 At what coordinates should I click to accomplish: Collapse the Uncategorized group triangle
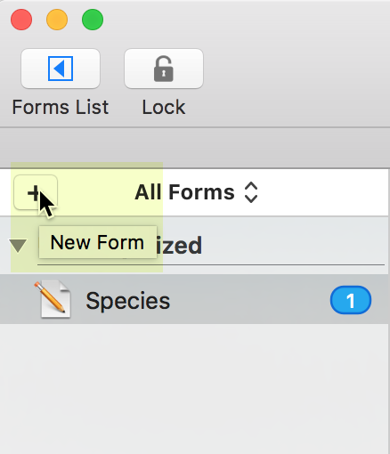coord(18,246)
